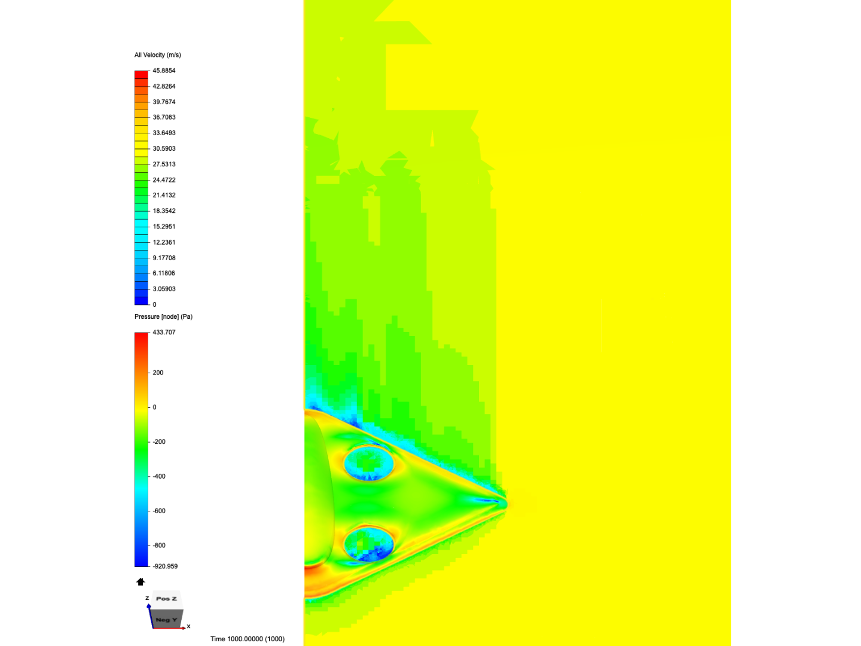Select velocity legend value 3.05903
Image resolution: width=861 pixels, height=646 pixels.
pyautogui.click(x=164, y=289)
